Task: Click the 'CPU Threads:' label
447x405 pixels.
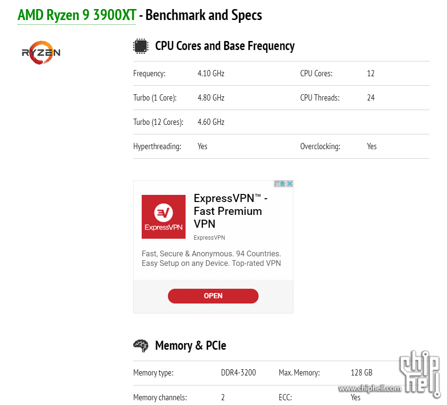Action: (x=320, y=98)
